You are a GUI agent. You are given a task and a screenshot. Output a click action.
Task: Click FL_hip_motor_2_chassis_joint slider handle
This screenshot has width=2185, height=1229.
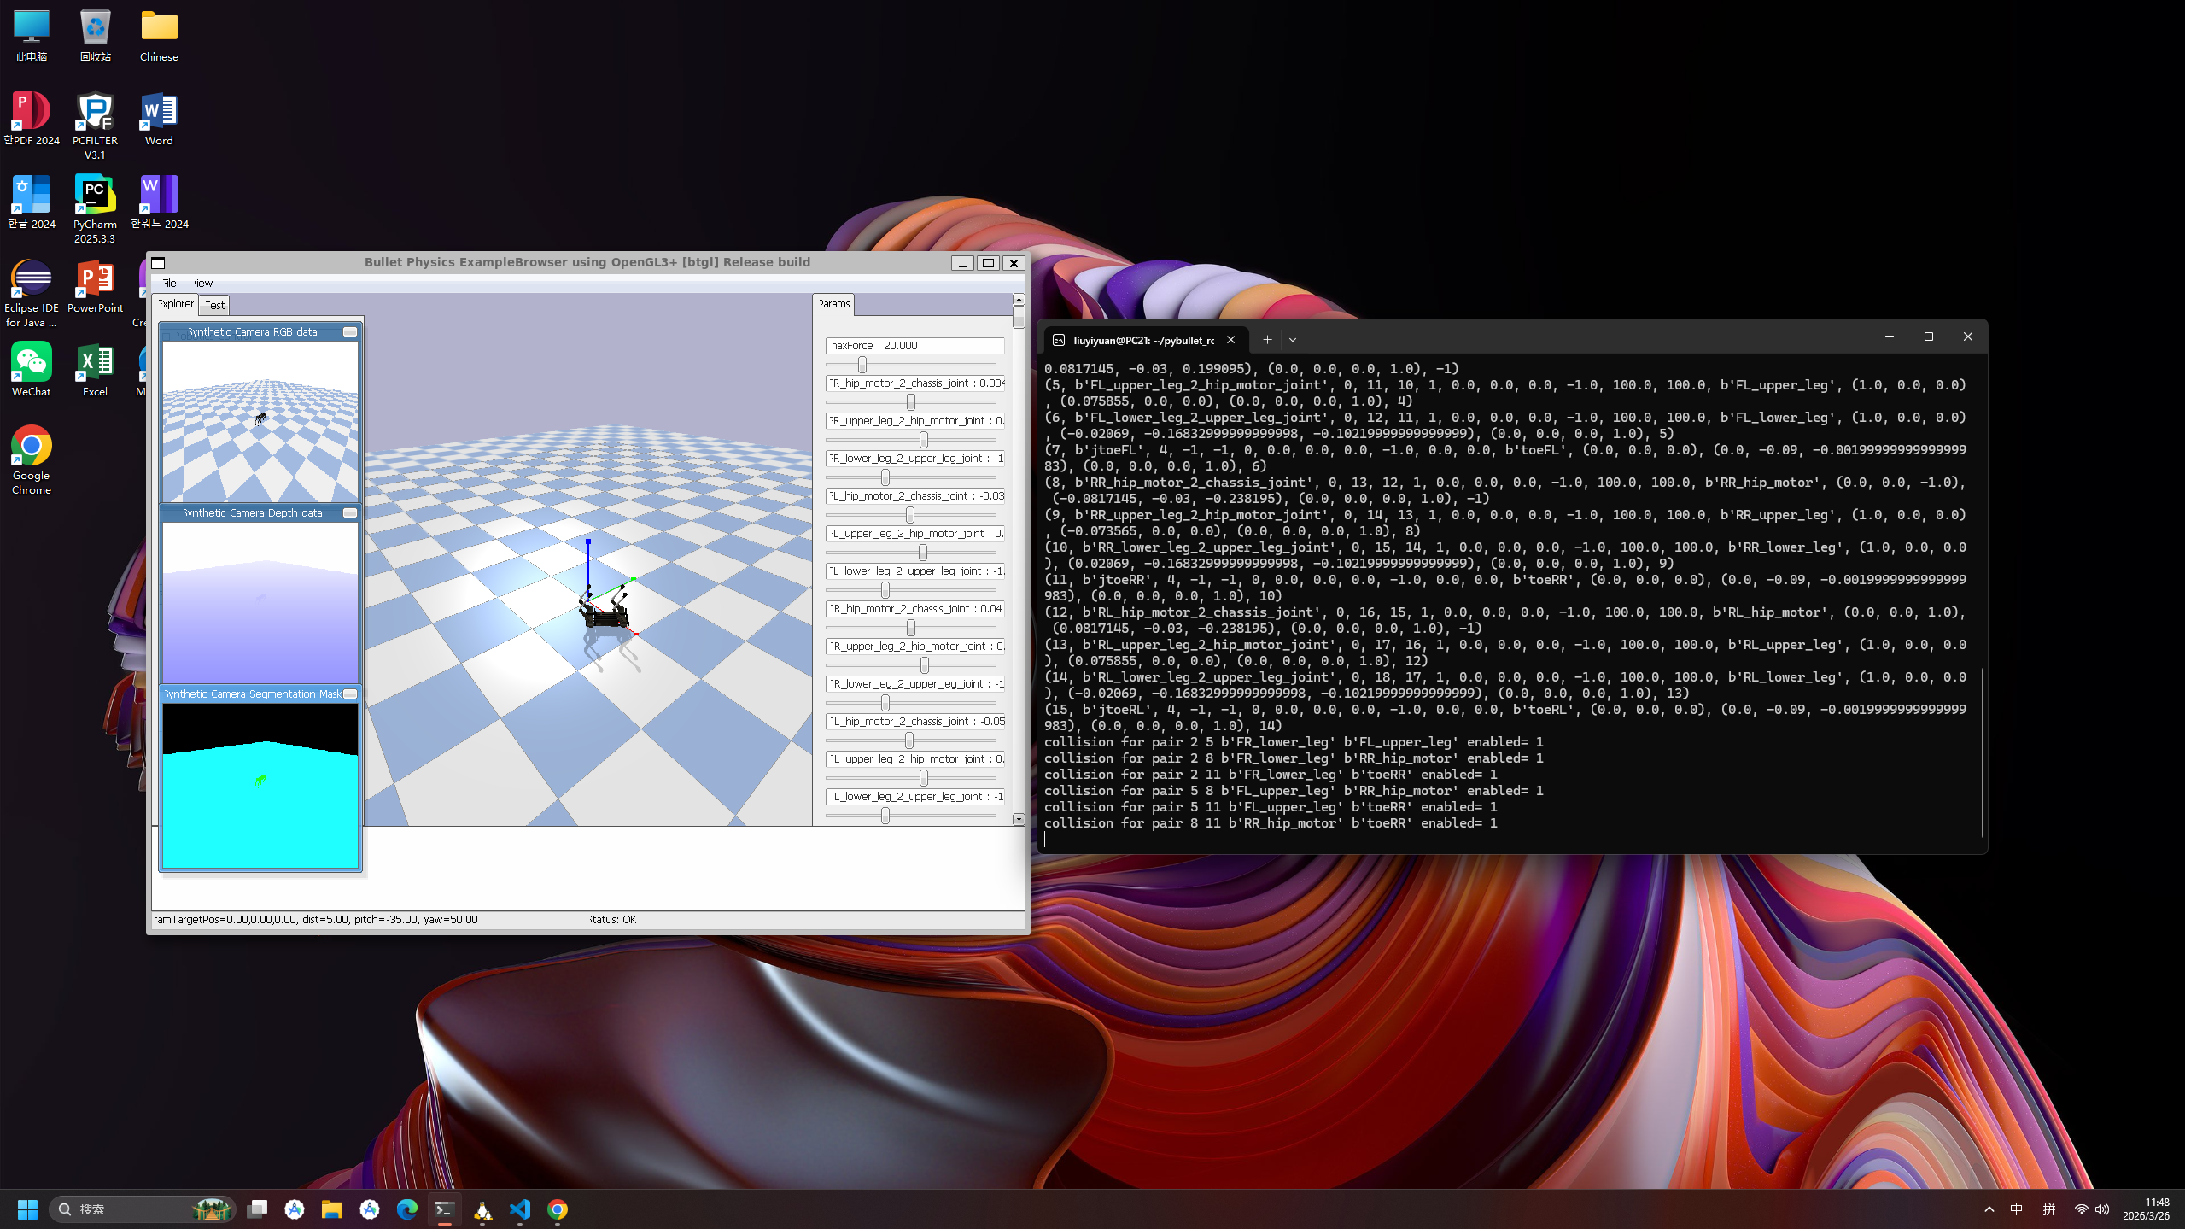[x=910, y=515]
